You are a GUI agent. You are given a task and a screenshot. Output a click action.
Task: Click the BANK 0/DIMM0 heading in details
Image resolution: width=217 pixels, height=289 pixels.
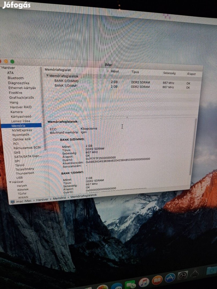click(72, 139)
